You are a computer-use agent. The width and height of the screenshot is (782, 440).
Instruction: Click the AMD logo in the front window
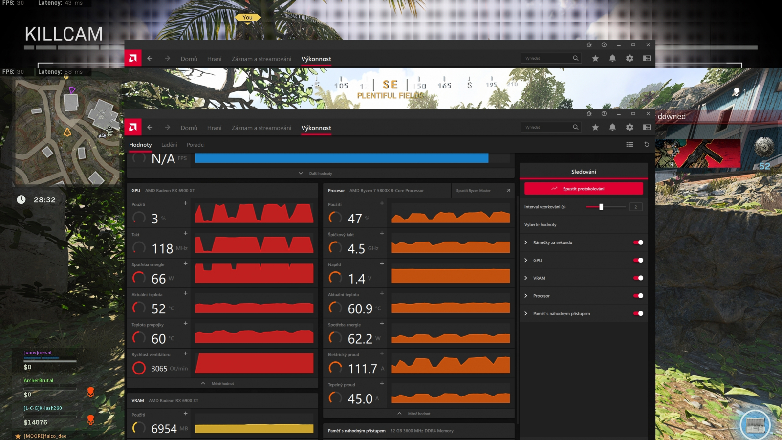[x=133, y=127]
